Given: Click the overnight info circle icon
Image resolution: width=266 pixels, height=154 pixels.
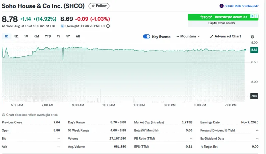Looking at the screenshot, I should [108, 26].
